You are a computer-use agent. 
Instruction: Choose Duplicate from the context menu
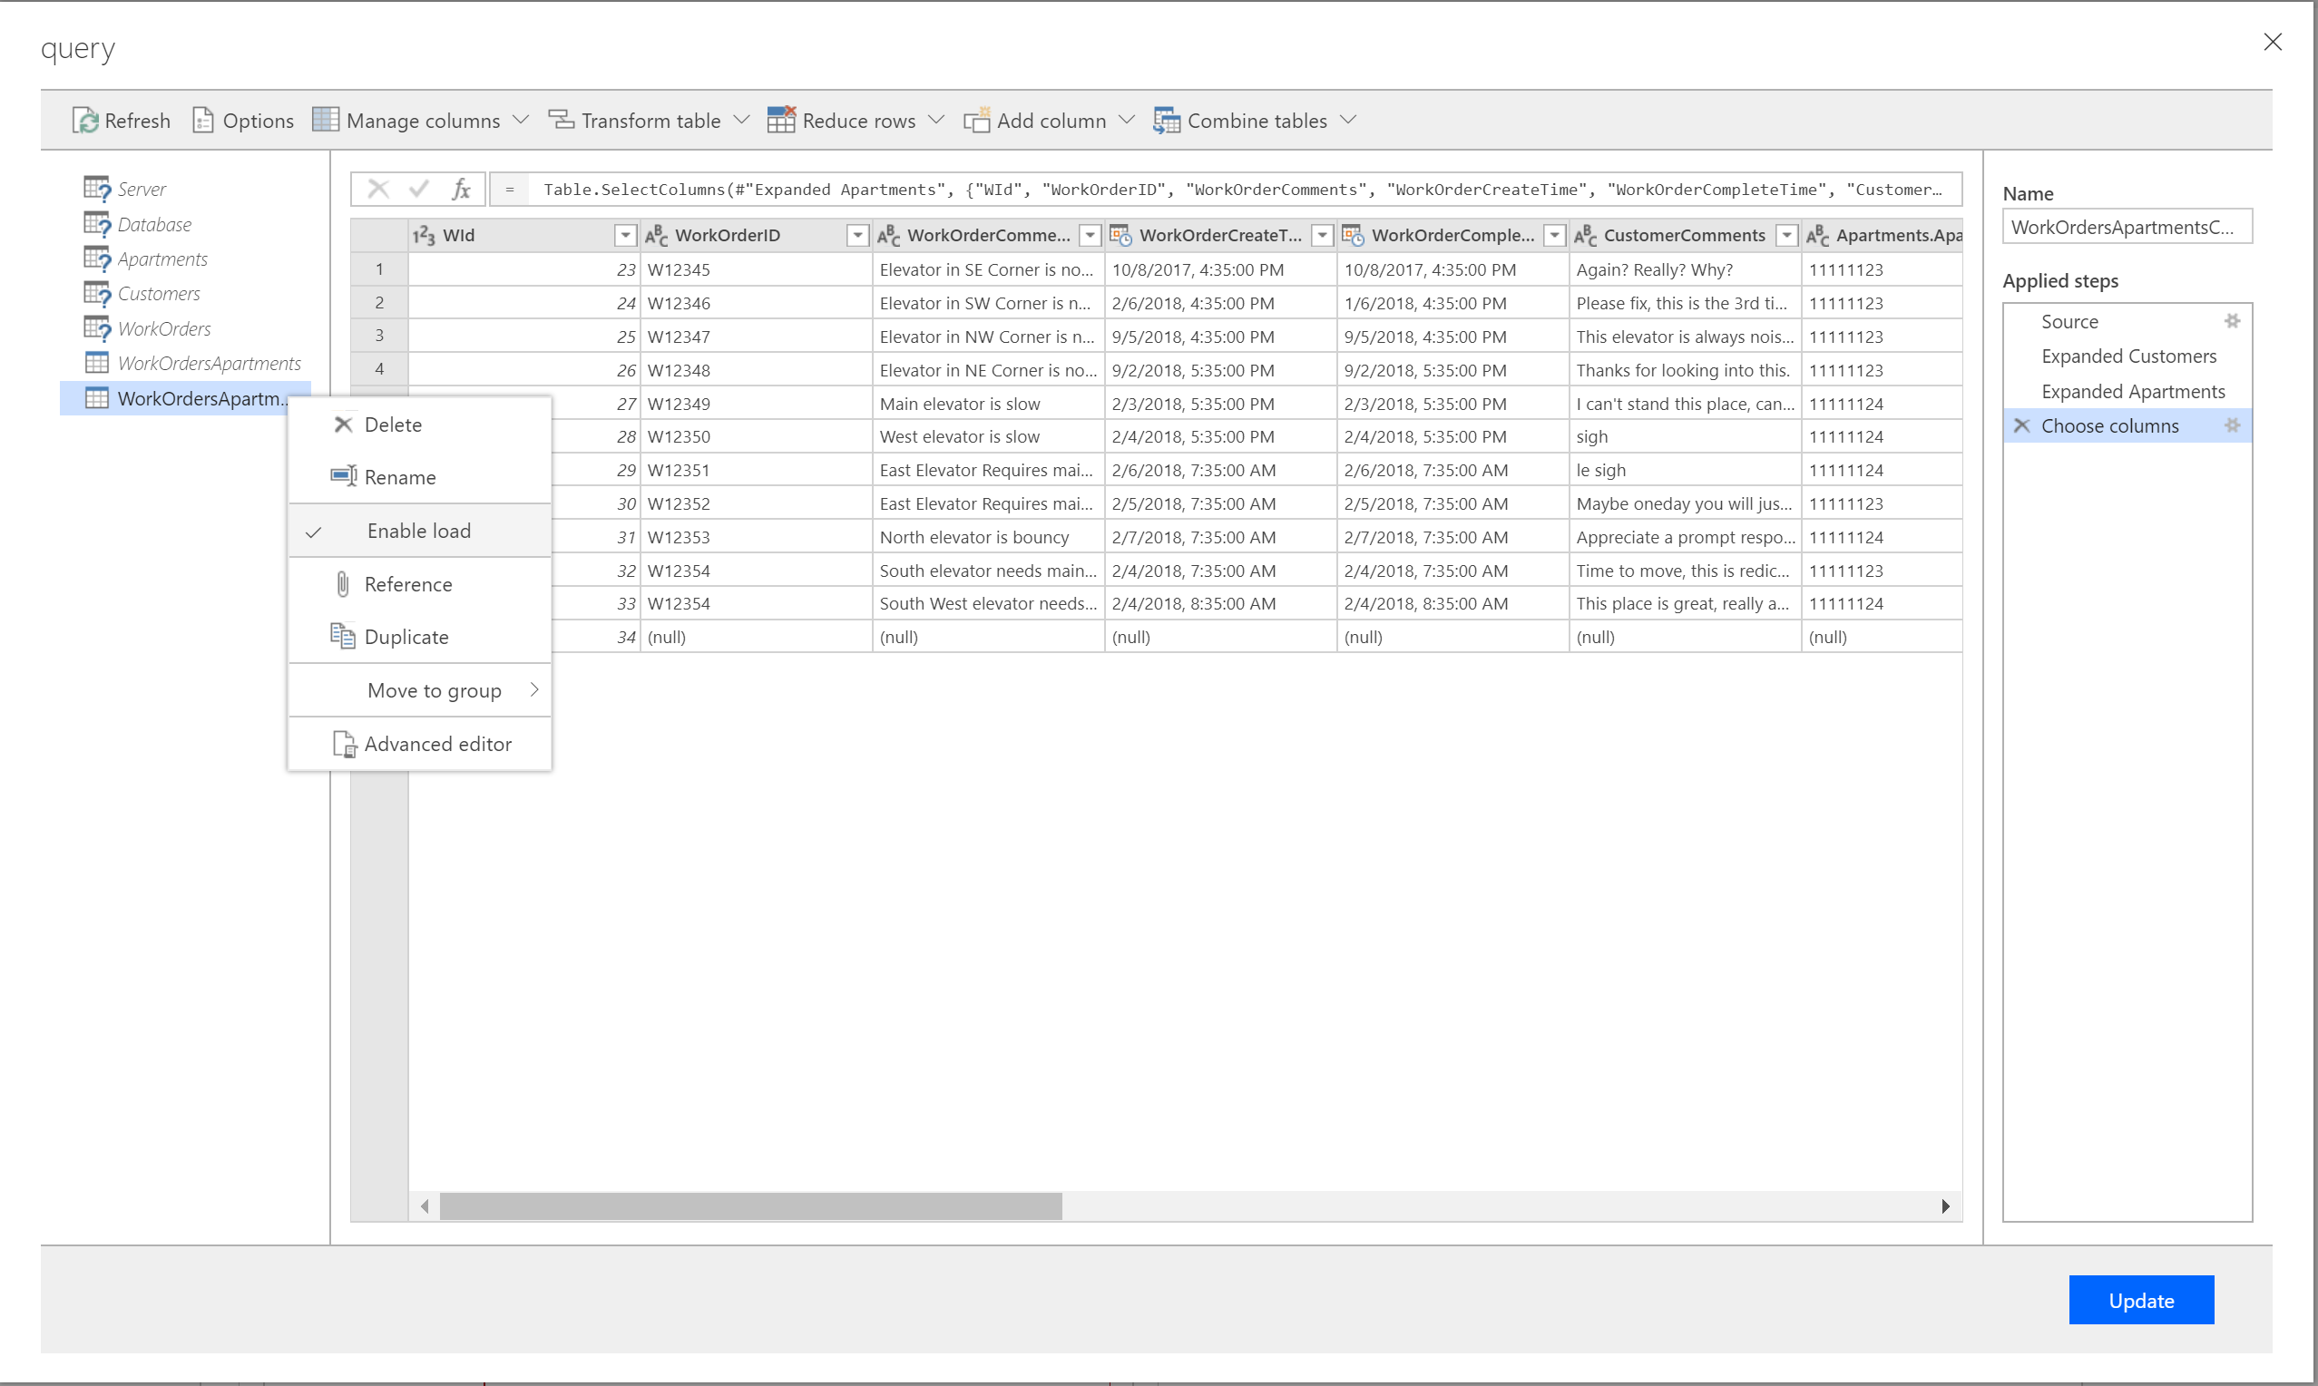pyautogui.click(x=406, y=637)
